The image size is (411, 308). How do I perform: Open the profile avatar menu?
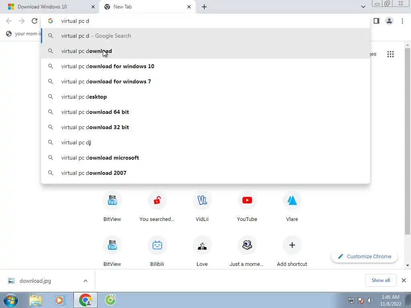click(389, 21)
